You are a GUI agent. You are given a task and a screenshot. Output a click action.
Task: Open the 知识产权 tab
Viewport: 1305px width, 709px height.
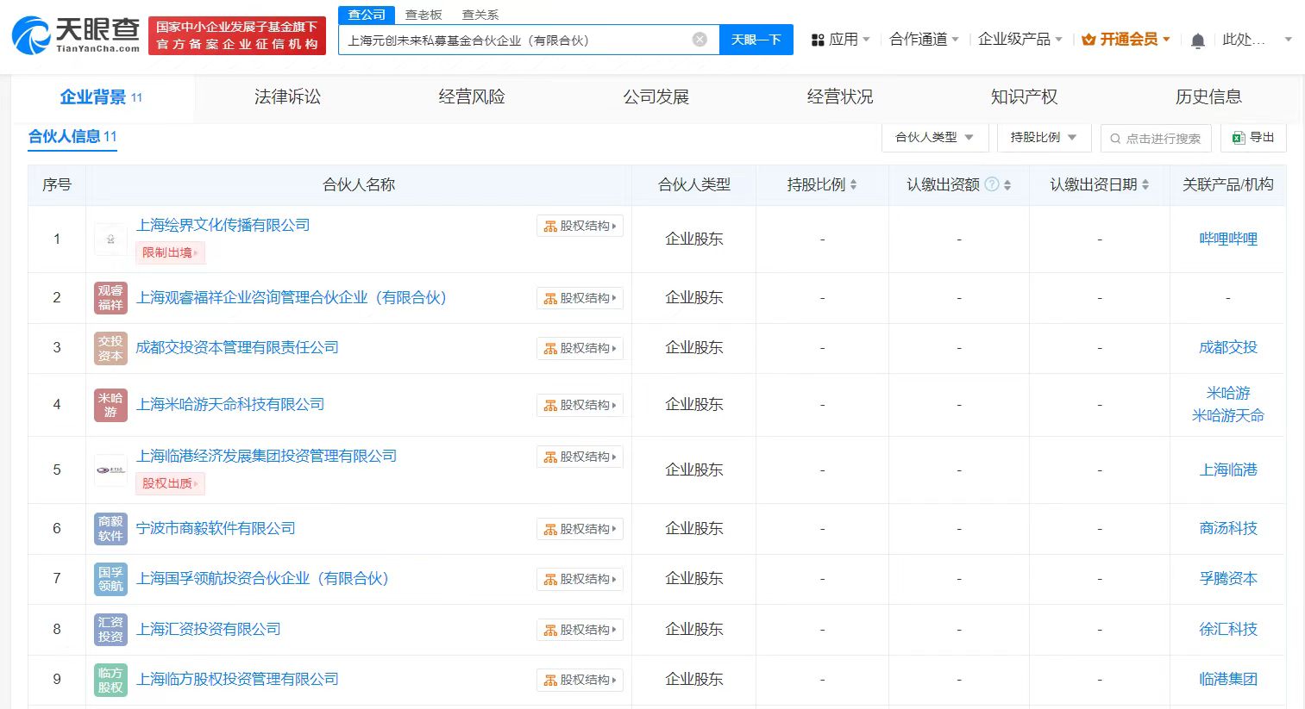1025,96
